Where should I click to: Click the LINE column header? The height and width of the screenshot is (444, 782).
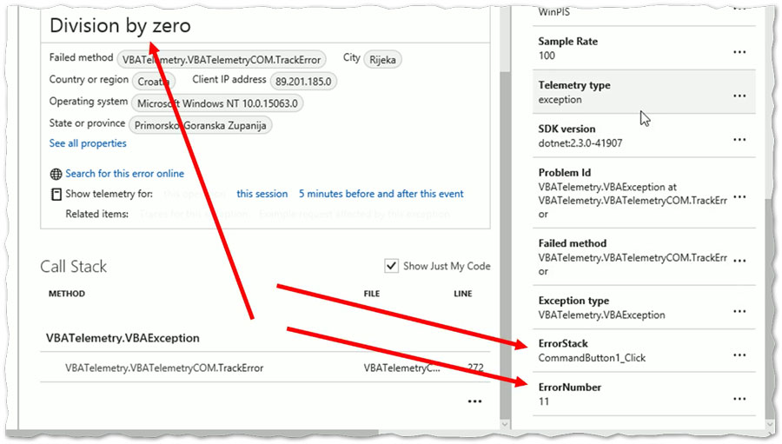click(463, 294)
